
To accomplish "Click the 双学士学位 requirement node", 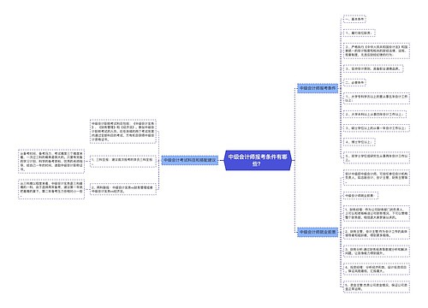I will click(x=377, y=157).
